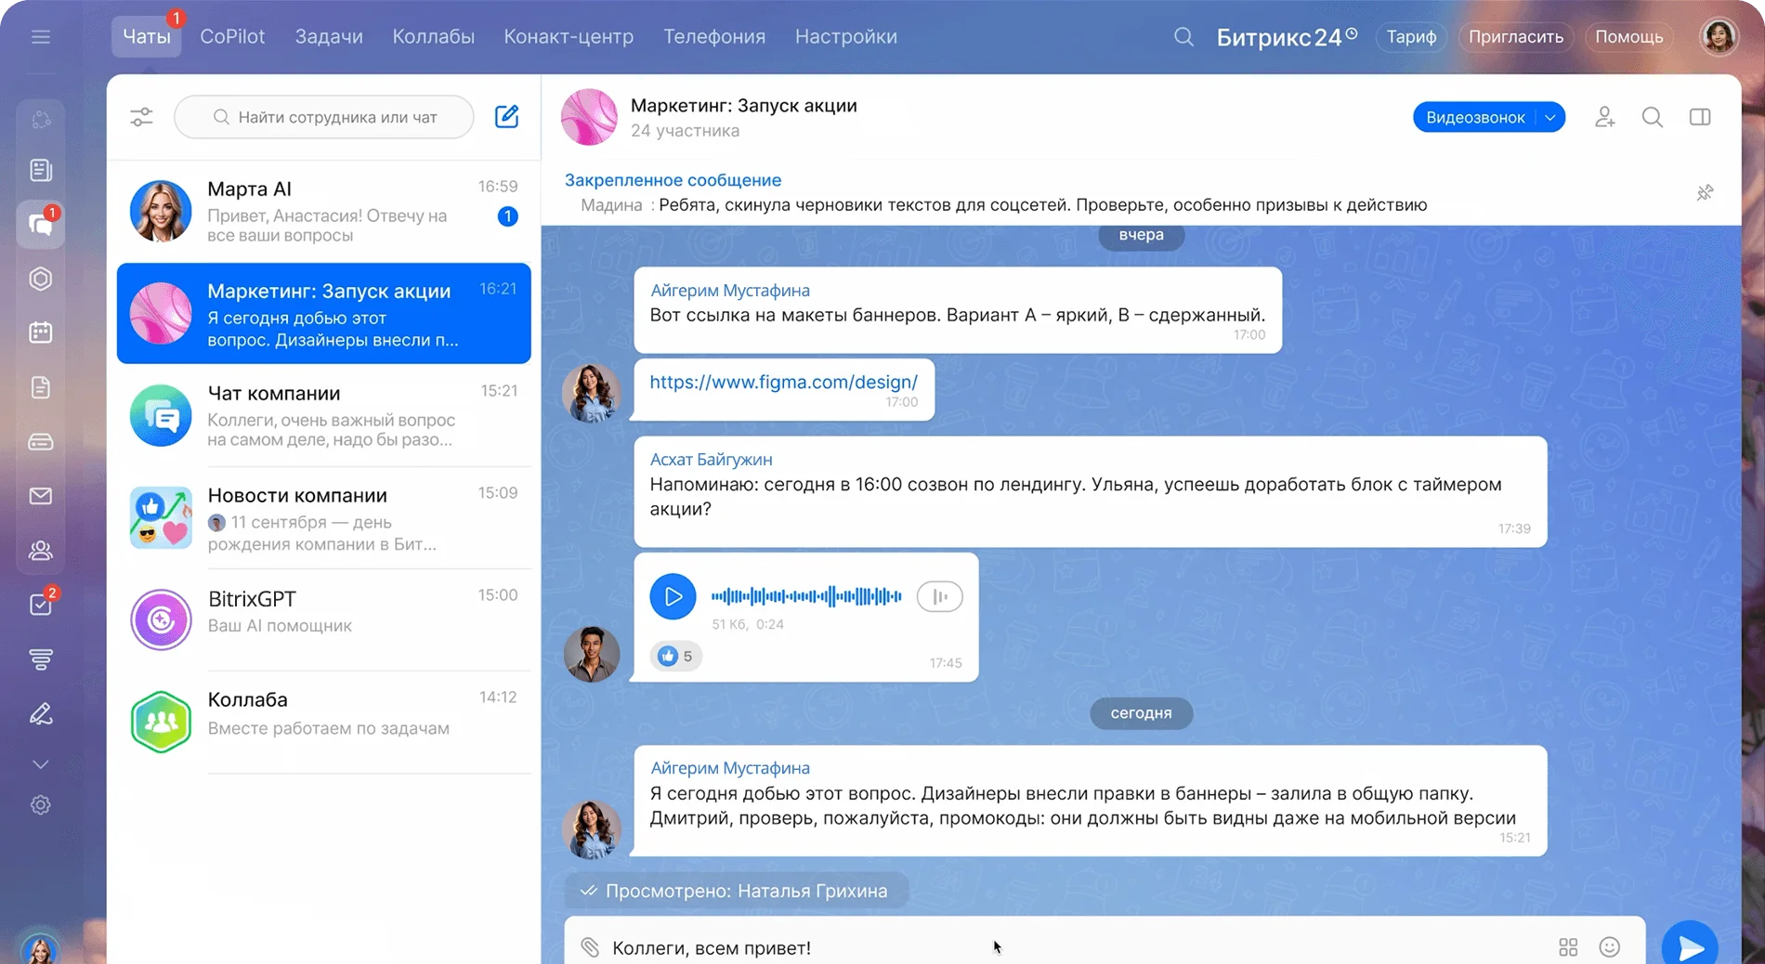The width and height of the screenshot is (1765, 964).
Task: Open the BitrixGPT chat
Action: point(324,620)
